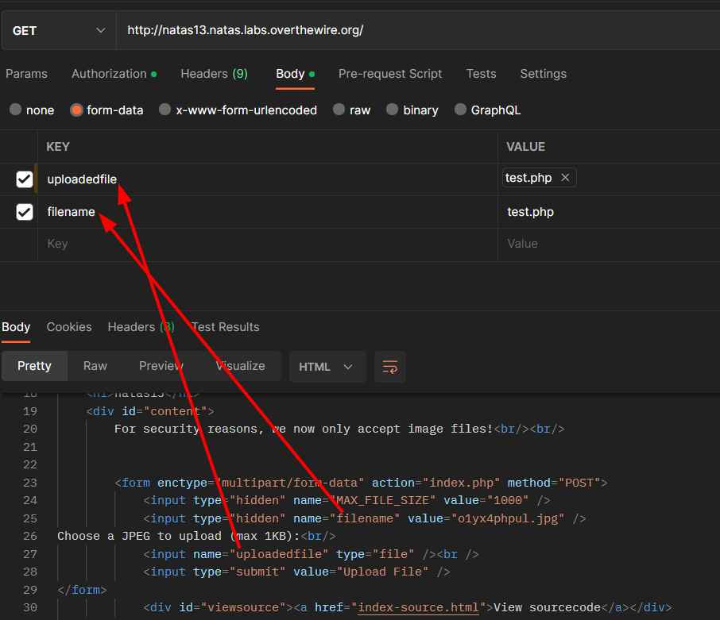
Task: Click the Raw response view button
Action: click(x=95, y=366)
